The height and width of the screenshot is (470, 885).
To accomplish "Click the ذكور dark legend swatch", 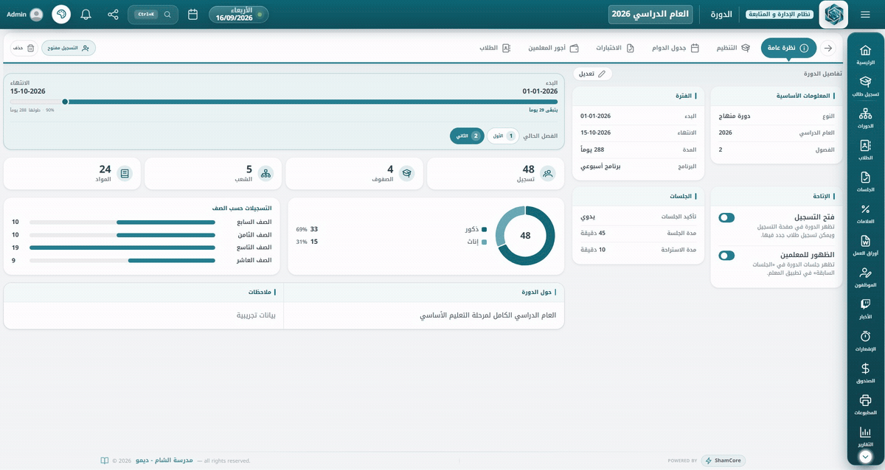I will pos(484,229).
